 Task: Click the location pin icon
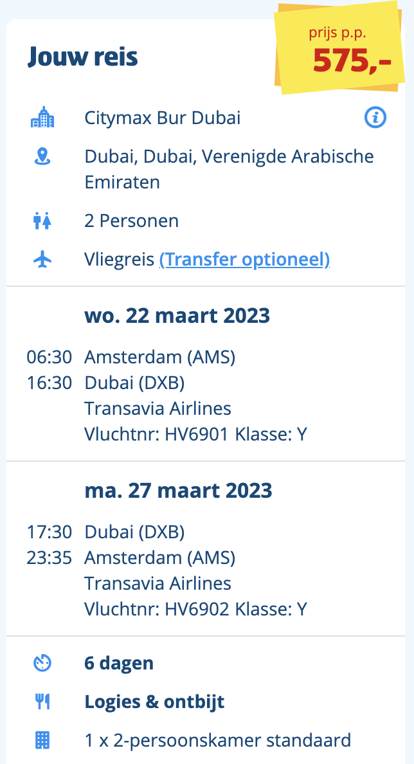pos(42,156)
